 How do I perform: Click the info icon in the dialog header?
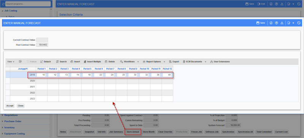click(271, 23)
